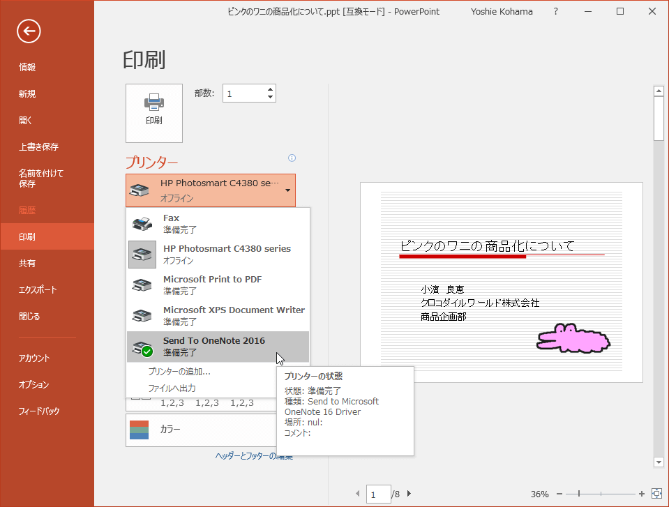Viewport: 669px width, 507px height.
Task: Click the Microsoft Print to PDF icon
Action: click(142, 285)
